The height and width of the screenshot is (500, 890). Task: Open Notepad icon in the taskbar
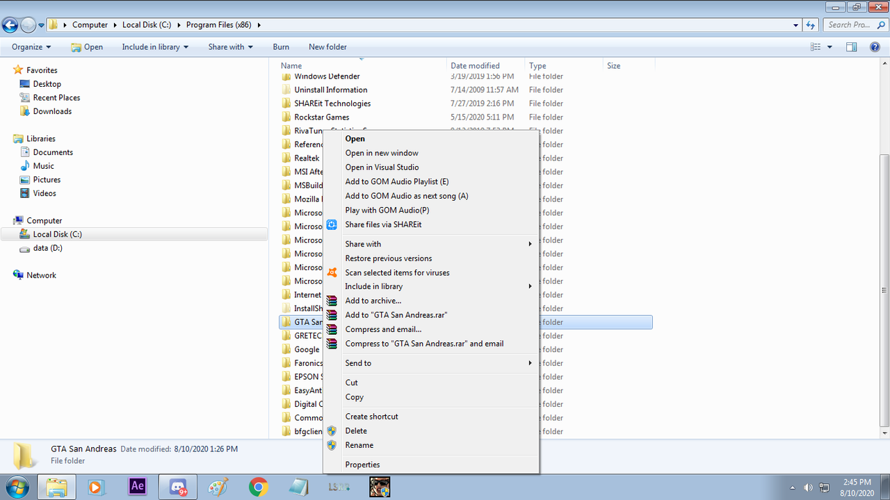(299, 487)
